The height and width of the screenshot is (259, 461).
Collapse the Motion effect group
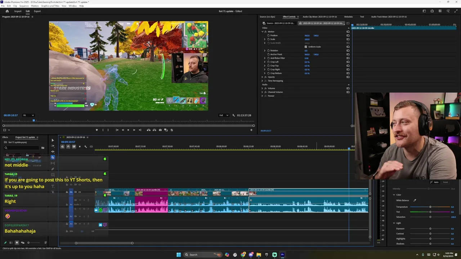(x=262, y=32)
